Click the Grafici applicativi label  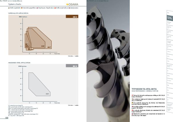[x=15, y=8]
